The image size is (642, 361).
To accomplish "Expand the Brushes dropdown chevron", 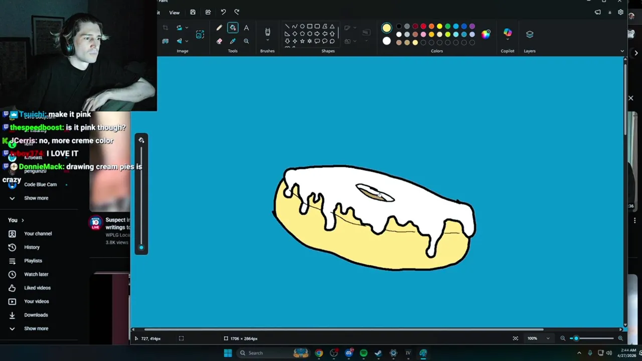I will coord(267,41).
